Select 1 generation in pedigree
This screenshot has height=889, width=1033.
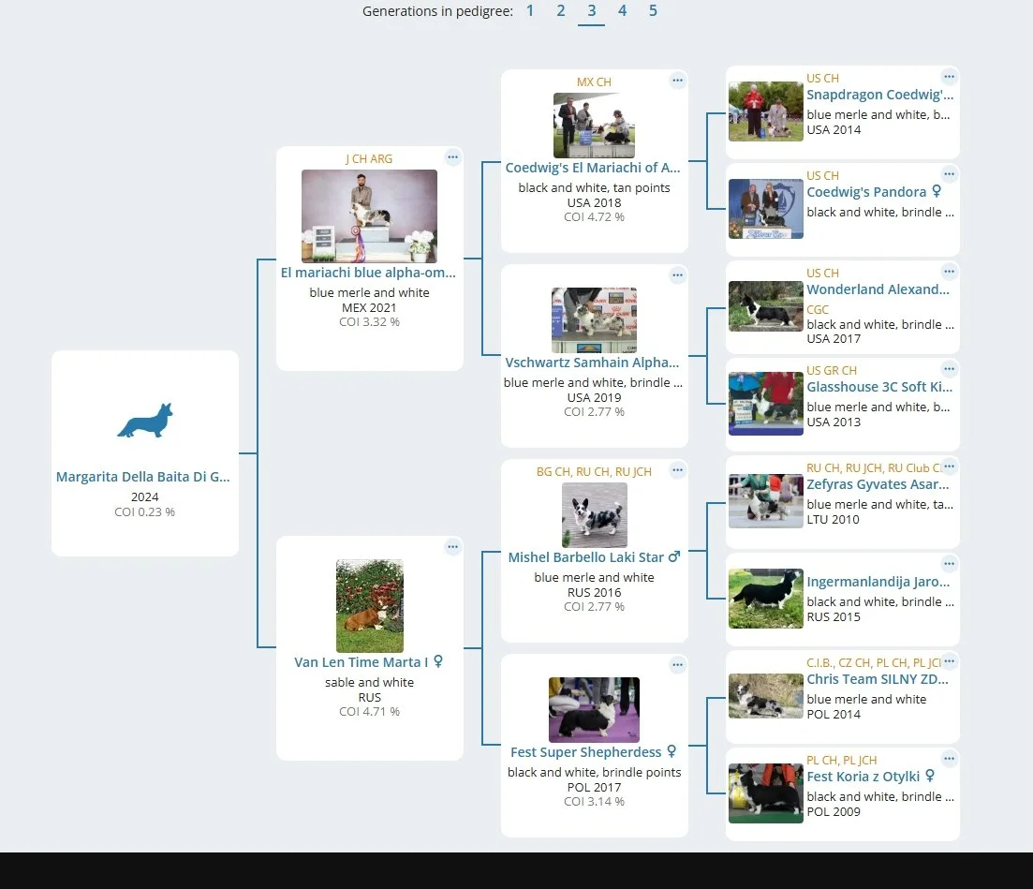530,10
